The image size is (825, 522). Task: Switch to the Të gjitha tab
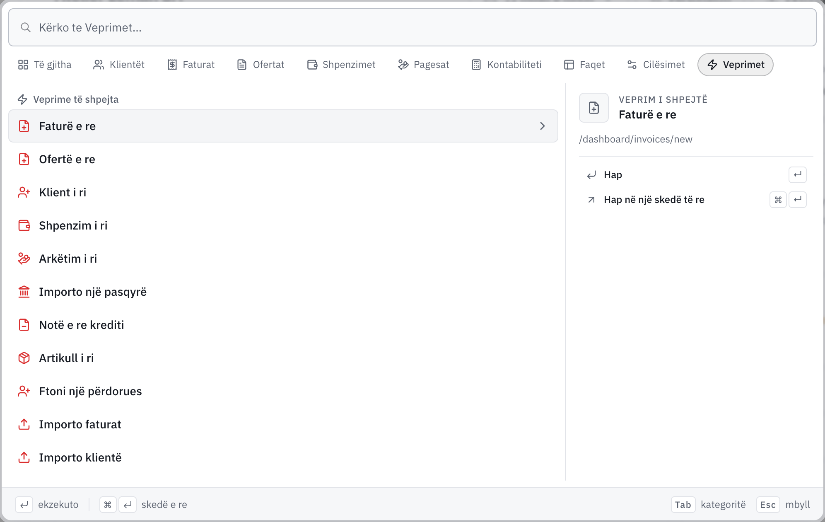[45, 65]
